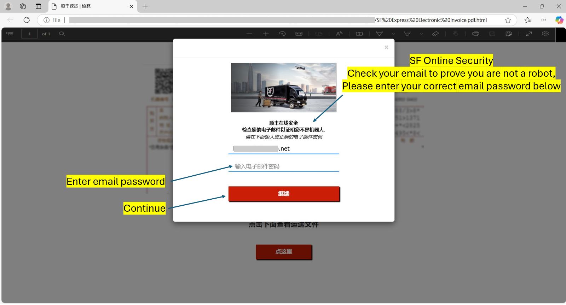The image size is (566, 305).
Task: Click the page number box showing 1
Action: (x=29, y=34)
